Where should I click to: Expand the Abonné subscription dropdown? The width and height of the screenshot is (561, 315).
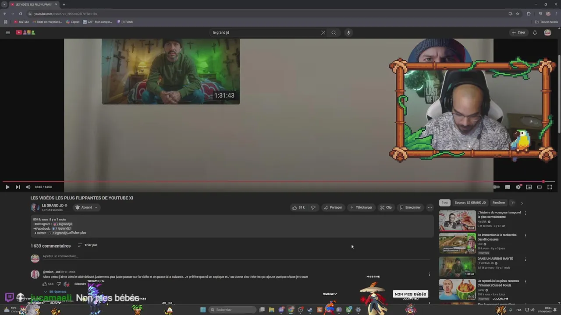tap(86, 207)
